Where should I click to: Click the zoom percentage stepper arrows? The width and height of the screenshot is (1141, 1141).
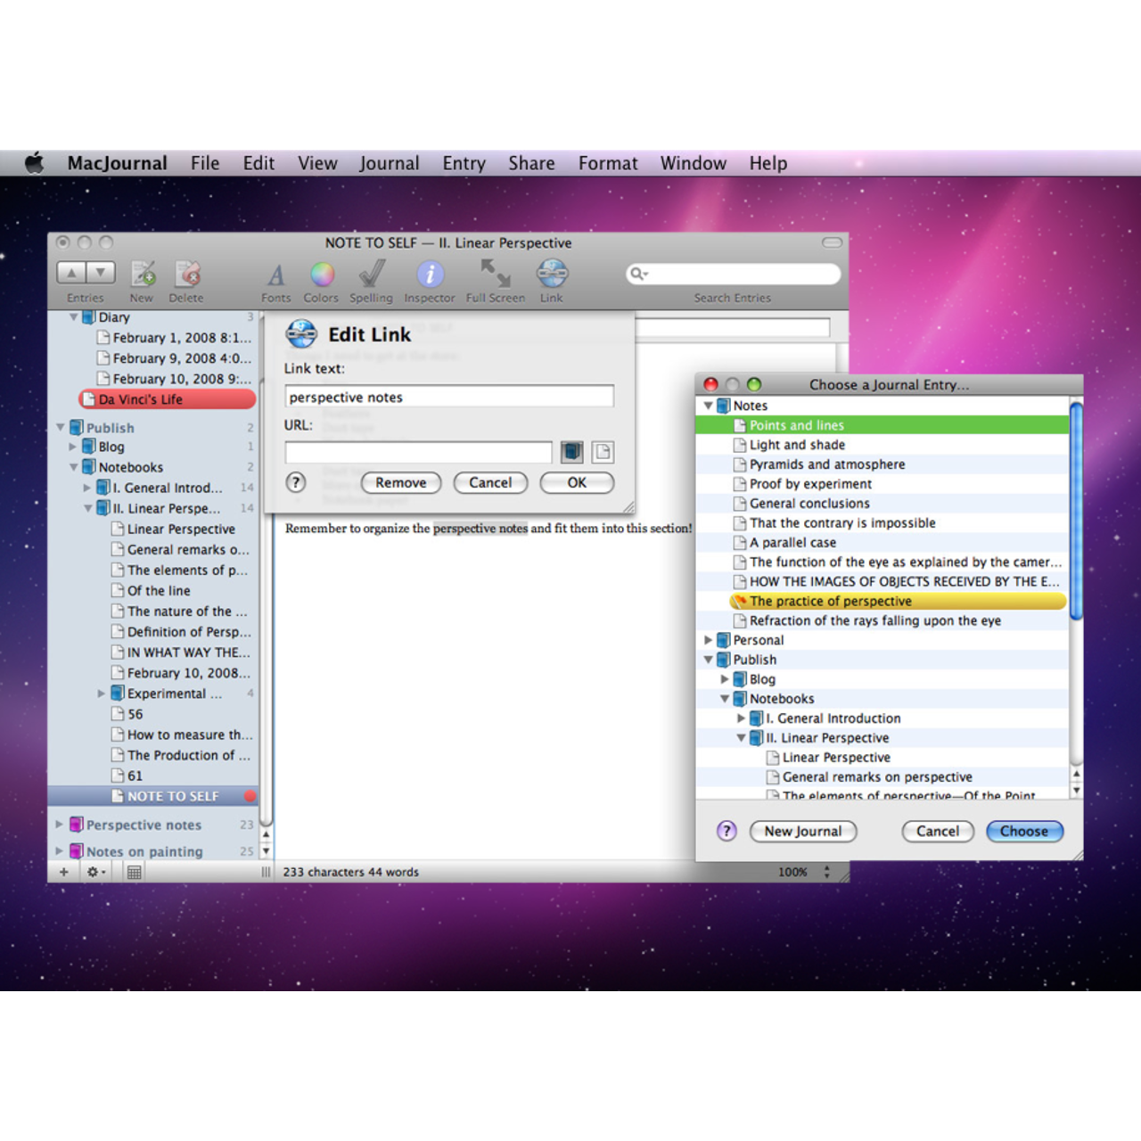(x=827, y=872)
